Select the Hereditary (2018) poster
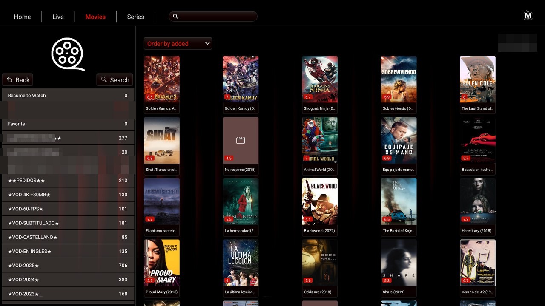Viewport: 545px width, 306px height. [x=478, y=201]
